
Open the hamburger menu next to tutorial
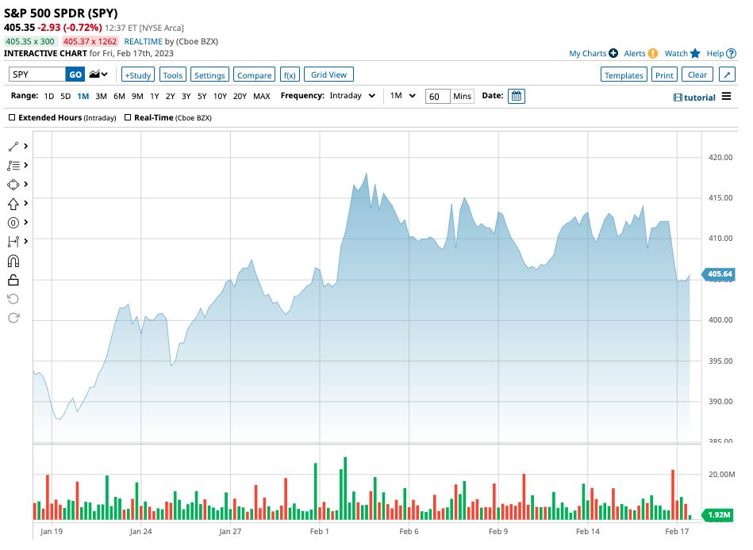tap(727, 97)
